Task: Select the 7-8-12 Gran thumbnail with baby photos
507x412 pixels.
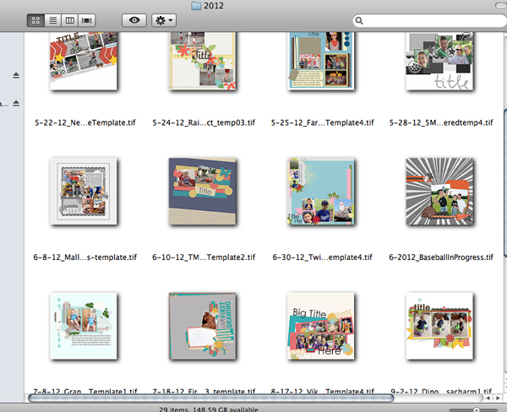Action: click(x=84, y=326)
